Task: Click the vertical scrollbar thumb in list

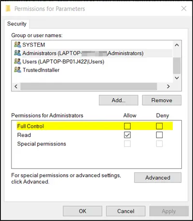Action: pyautogui.click(x=177, y=65)
